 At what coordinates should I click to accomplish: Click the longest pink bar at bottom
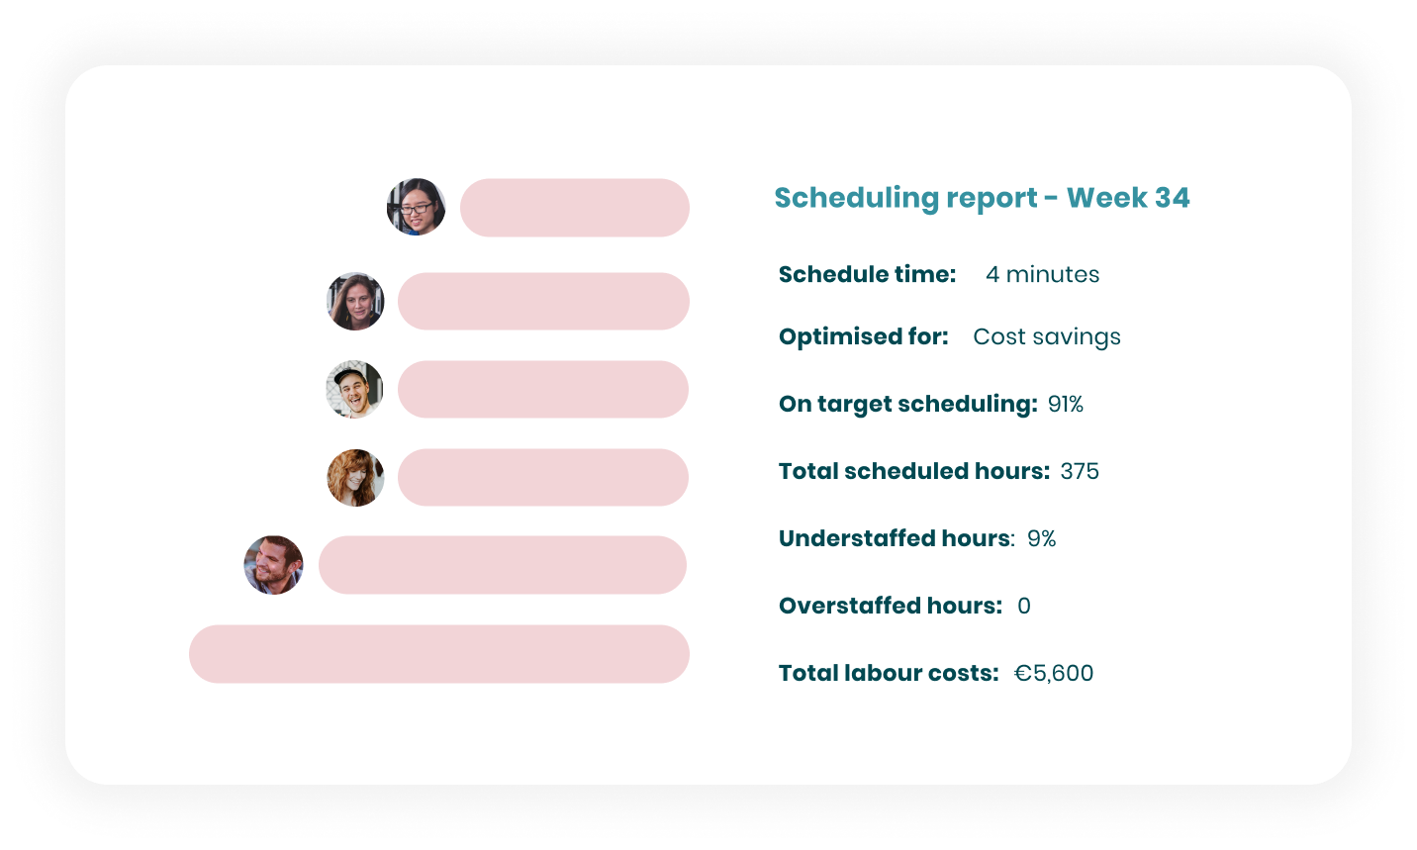point(438,654)
